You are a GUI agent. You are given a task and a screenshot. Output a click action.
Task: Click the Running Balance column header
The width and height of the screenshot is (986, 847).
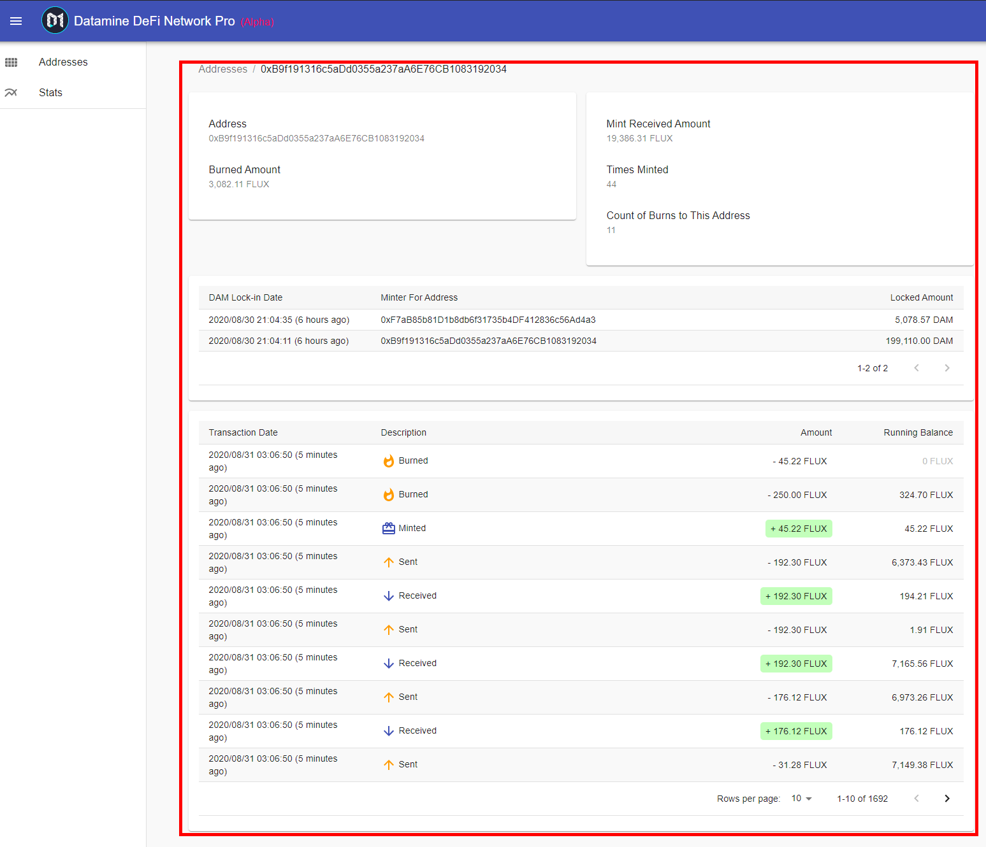coord(918,432)
